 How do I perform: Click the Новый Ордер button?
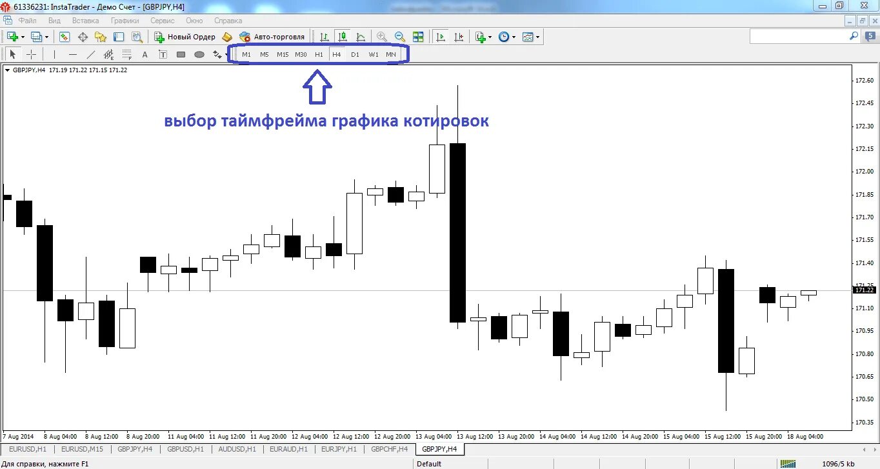185,37
